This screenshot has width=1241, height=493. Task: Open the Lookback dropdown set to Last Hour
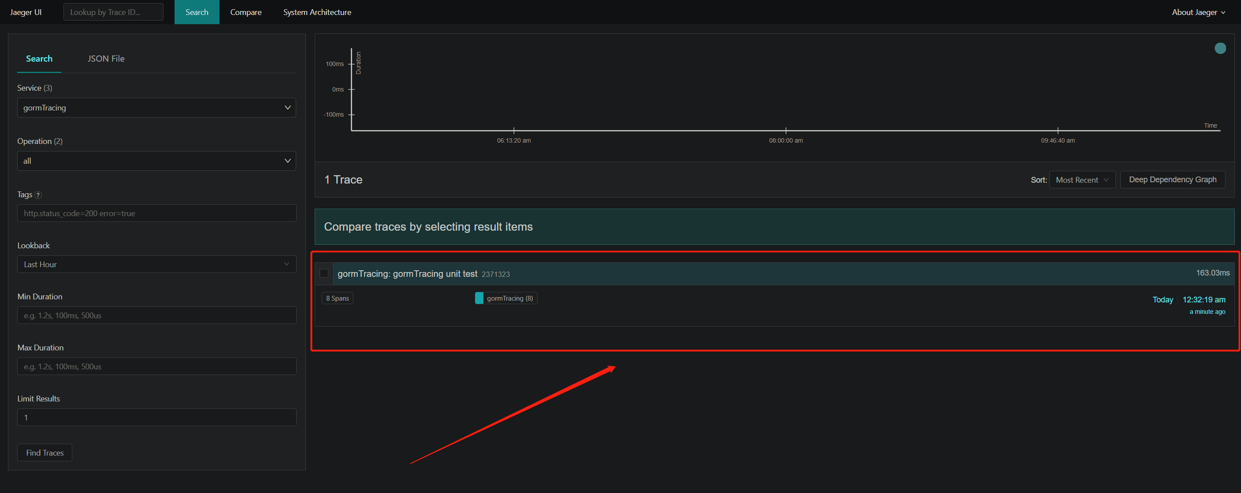click(156, 264)
